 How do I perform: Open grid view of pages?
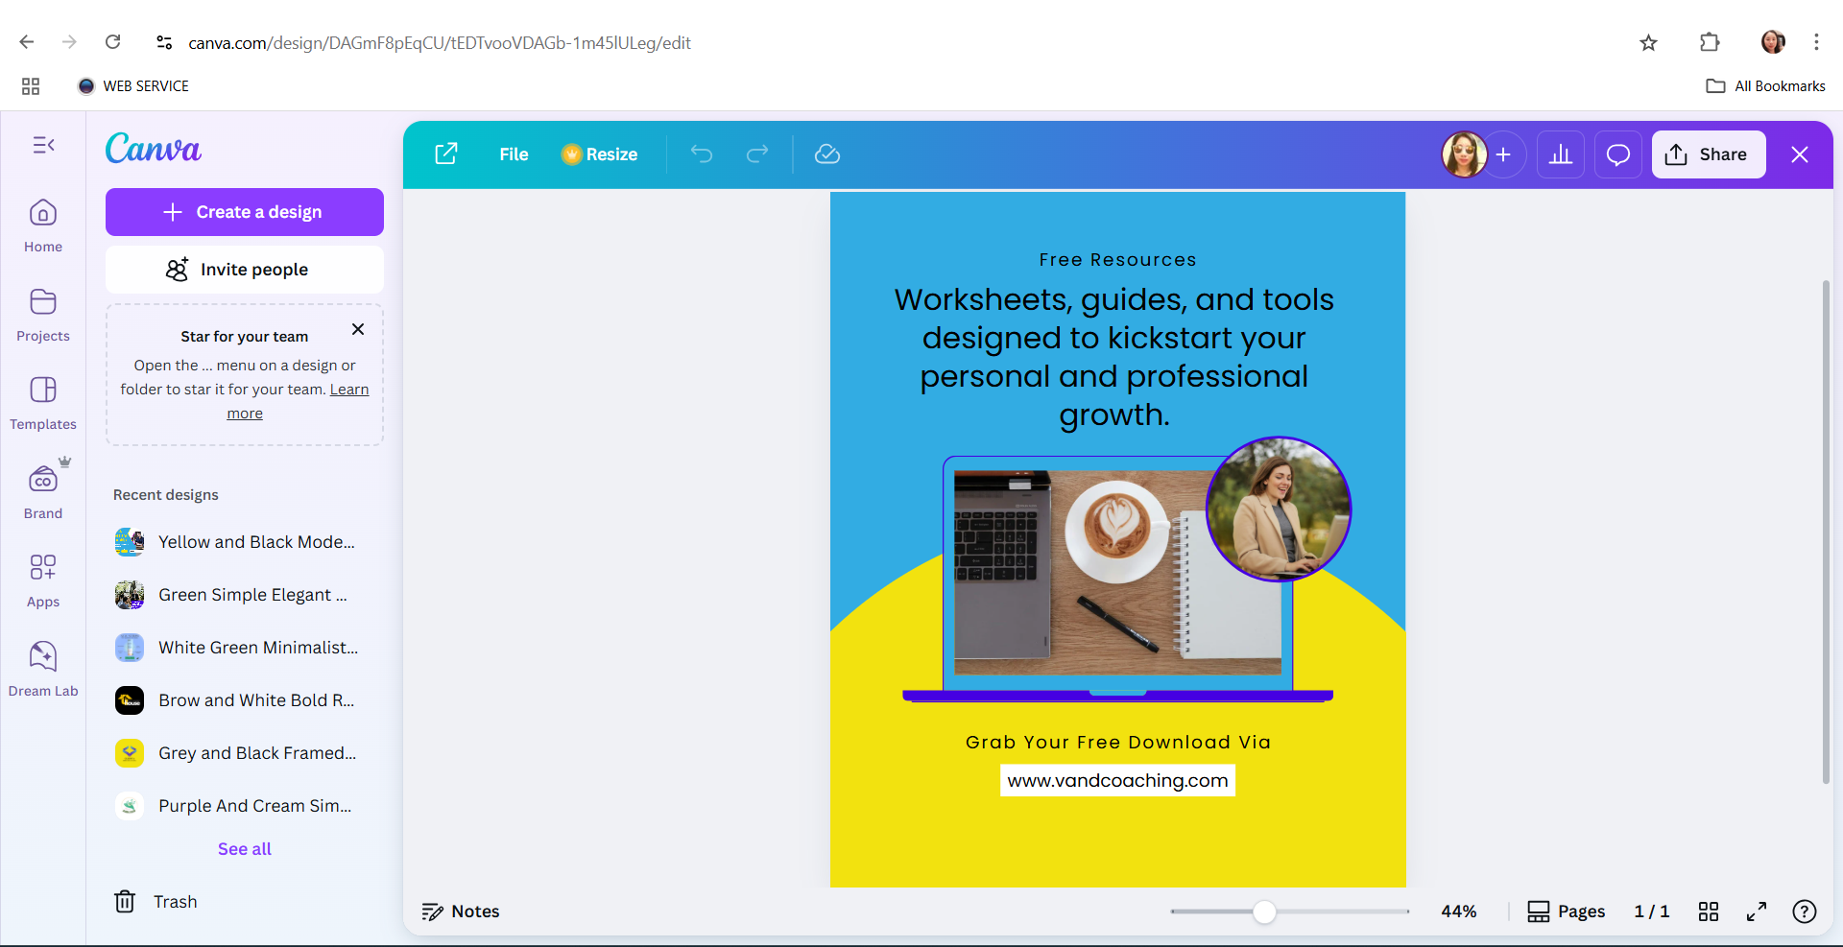pyautogui.click(x=1709, y=911)
